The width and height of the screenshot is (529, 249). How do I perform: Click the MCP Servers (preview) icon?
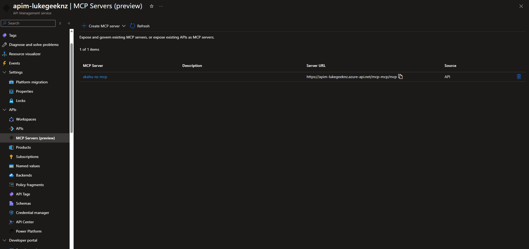pyautogui.click(x=11, y=138)
